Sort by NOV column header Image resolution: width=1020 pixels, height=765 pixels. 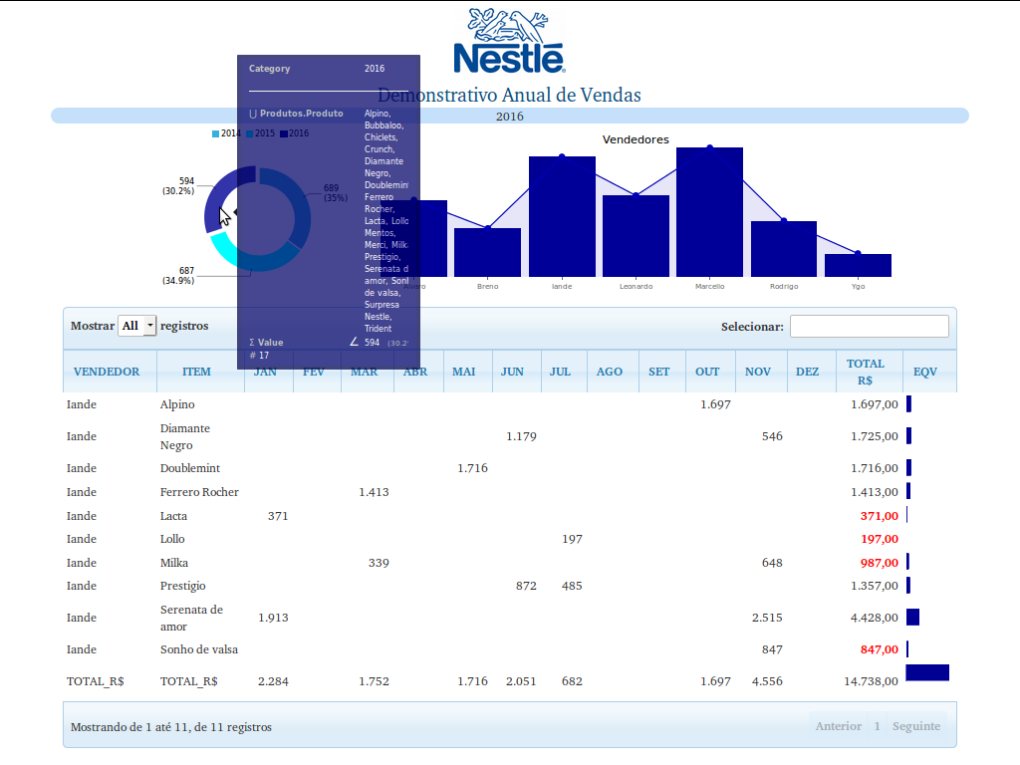tap(761, 372)
